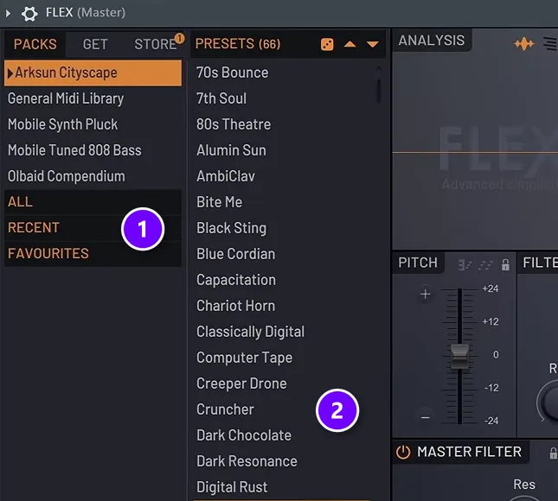Click the PRESETS (66) header

[x=238, y=44]
